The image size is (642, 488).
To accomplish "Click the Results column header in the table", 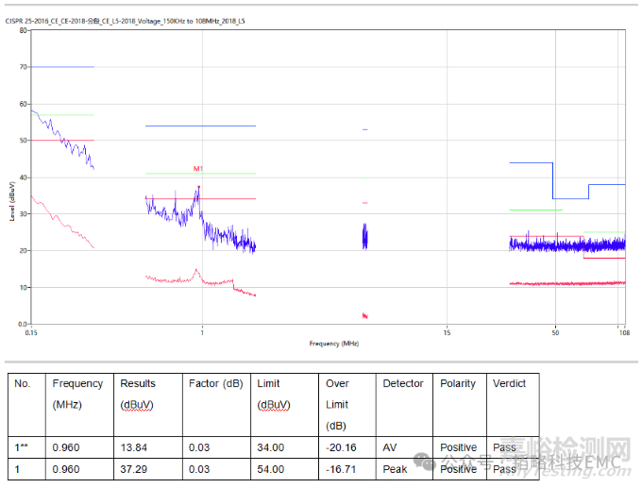I will (x=137, y=383).
